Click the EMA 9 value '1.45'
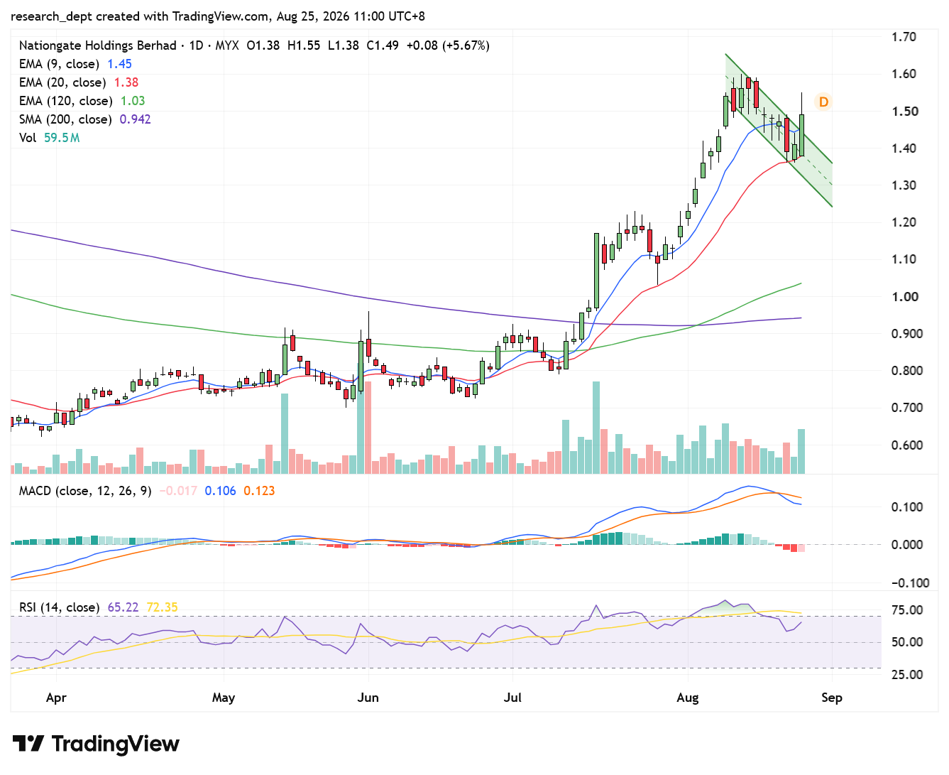The height and width of the screenshot is (775, 949). [x=119, y=64]
